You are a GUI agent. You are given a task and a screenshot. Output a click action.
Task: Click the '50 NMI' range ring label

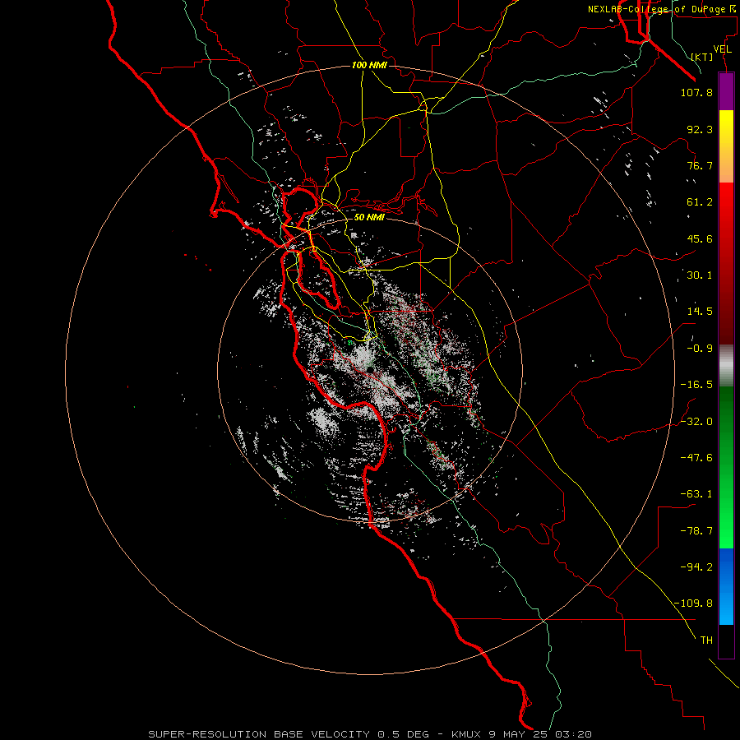pos(369,218)
